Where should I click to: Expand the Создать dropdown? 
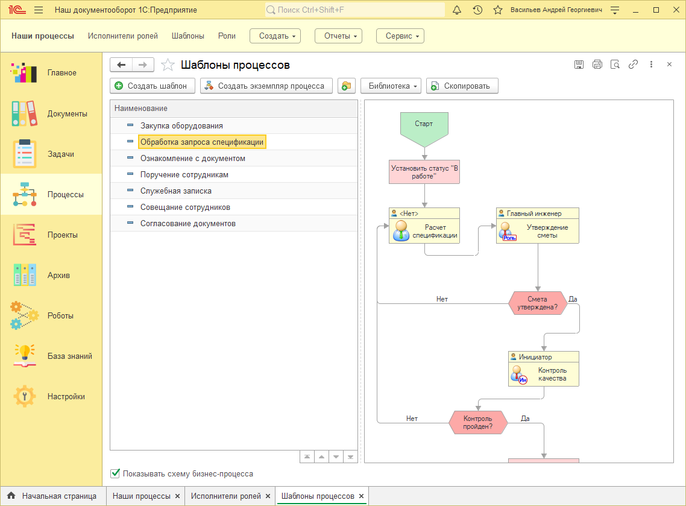[275, 36]
